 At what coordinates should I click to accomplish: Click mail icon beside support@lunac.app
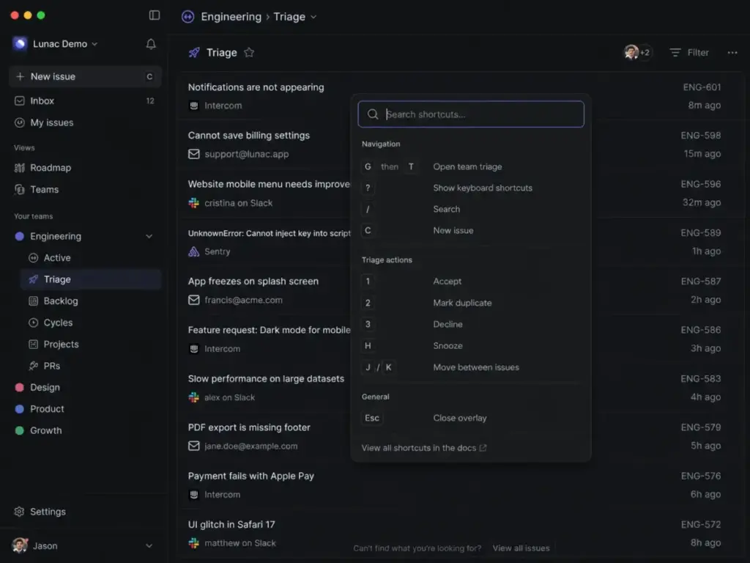(x=193, y=154)
